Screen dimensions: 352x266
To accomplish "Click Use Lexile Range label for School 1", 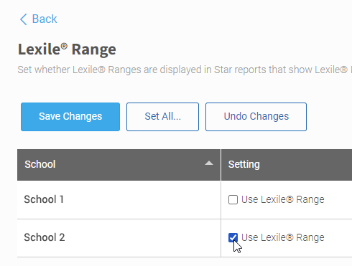I will [x=283, y=199].
